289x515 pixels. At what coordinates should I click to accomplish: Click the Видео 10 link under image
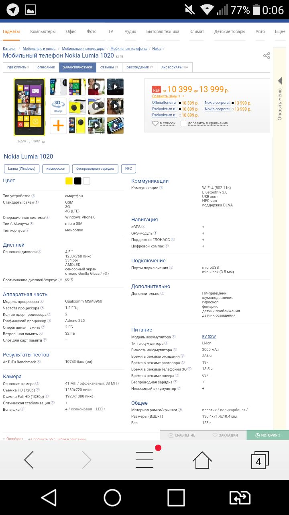pos(23,142)
